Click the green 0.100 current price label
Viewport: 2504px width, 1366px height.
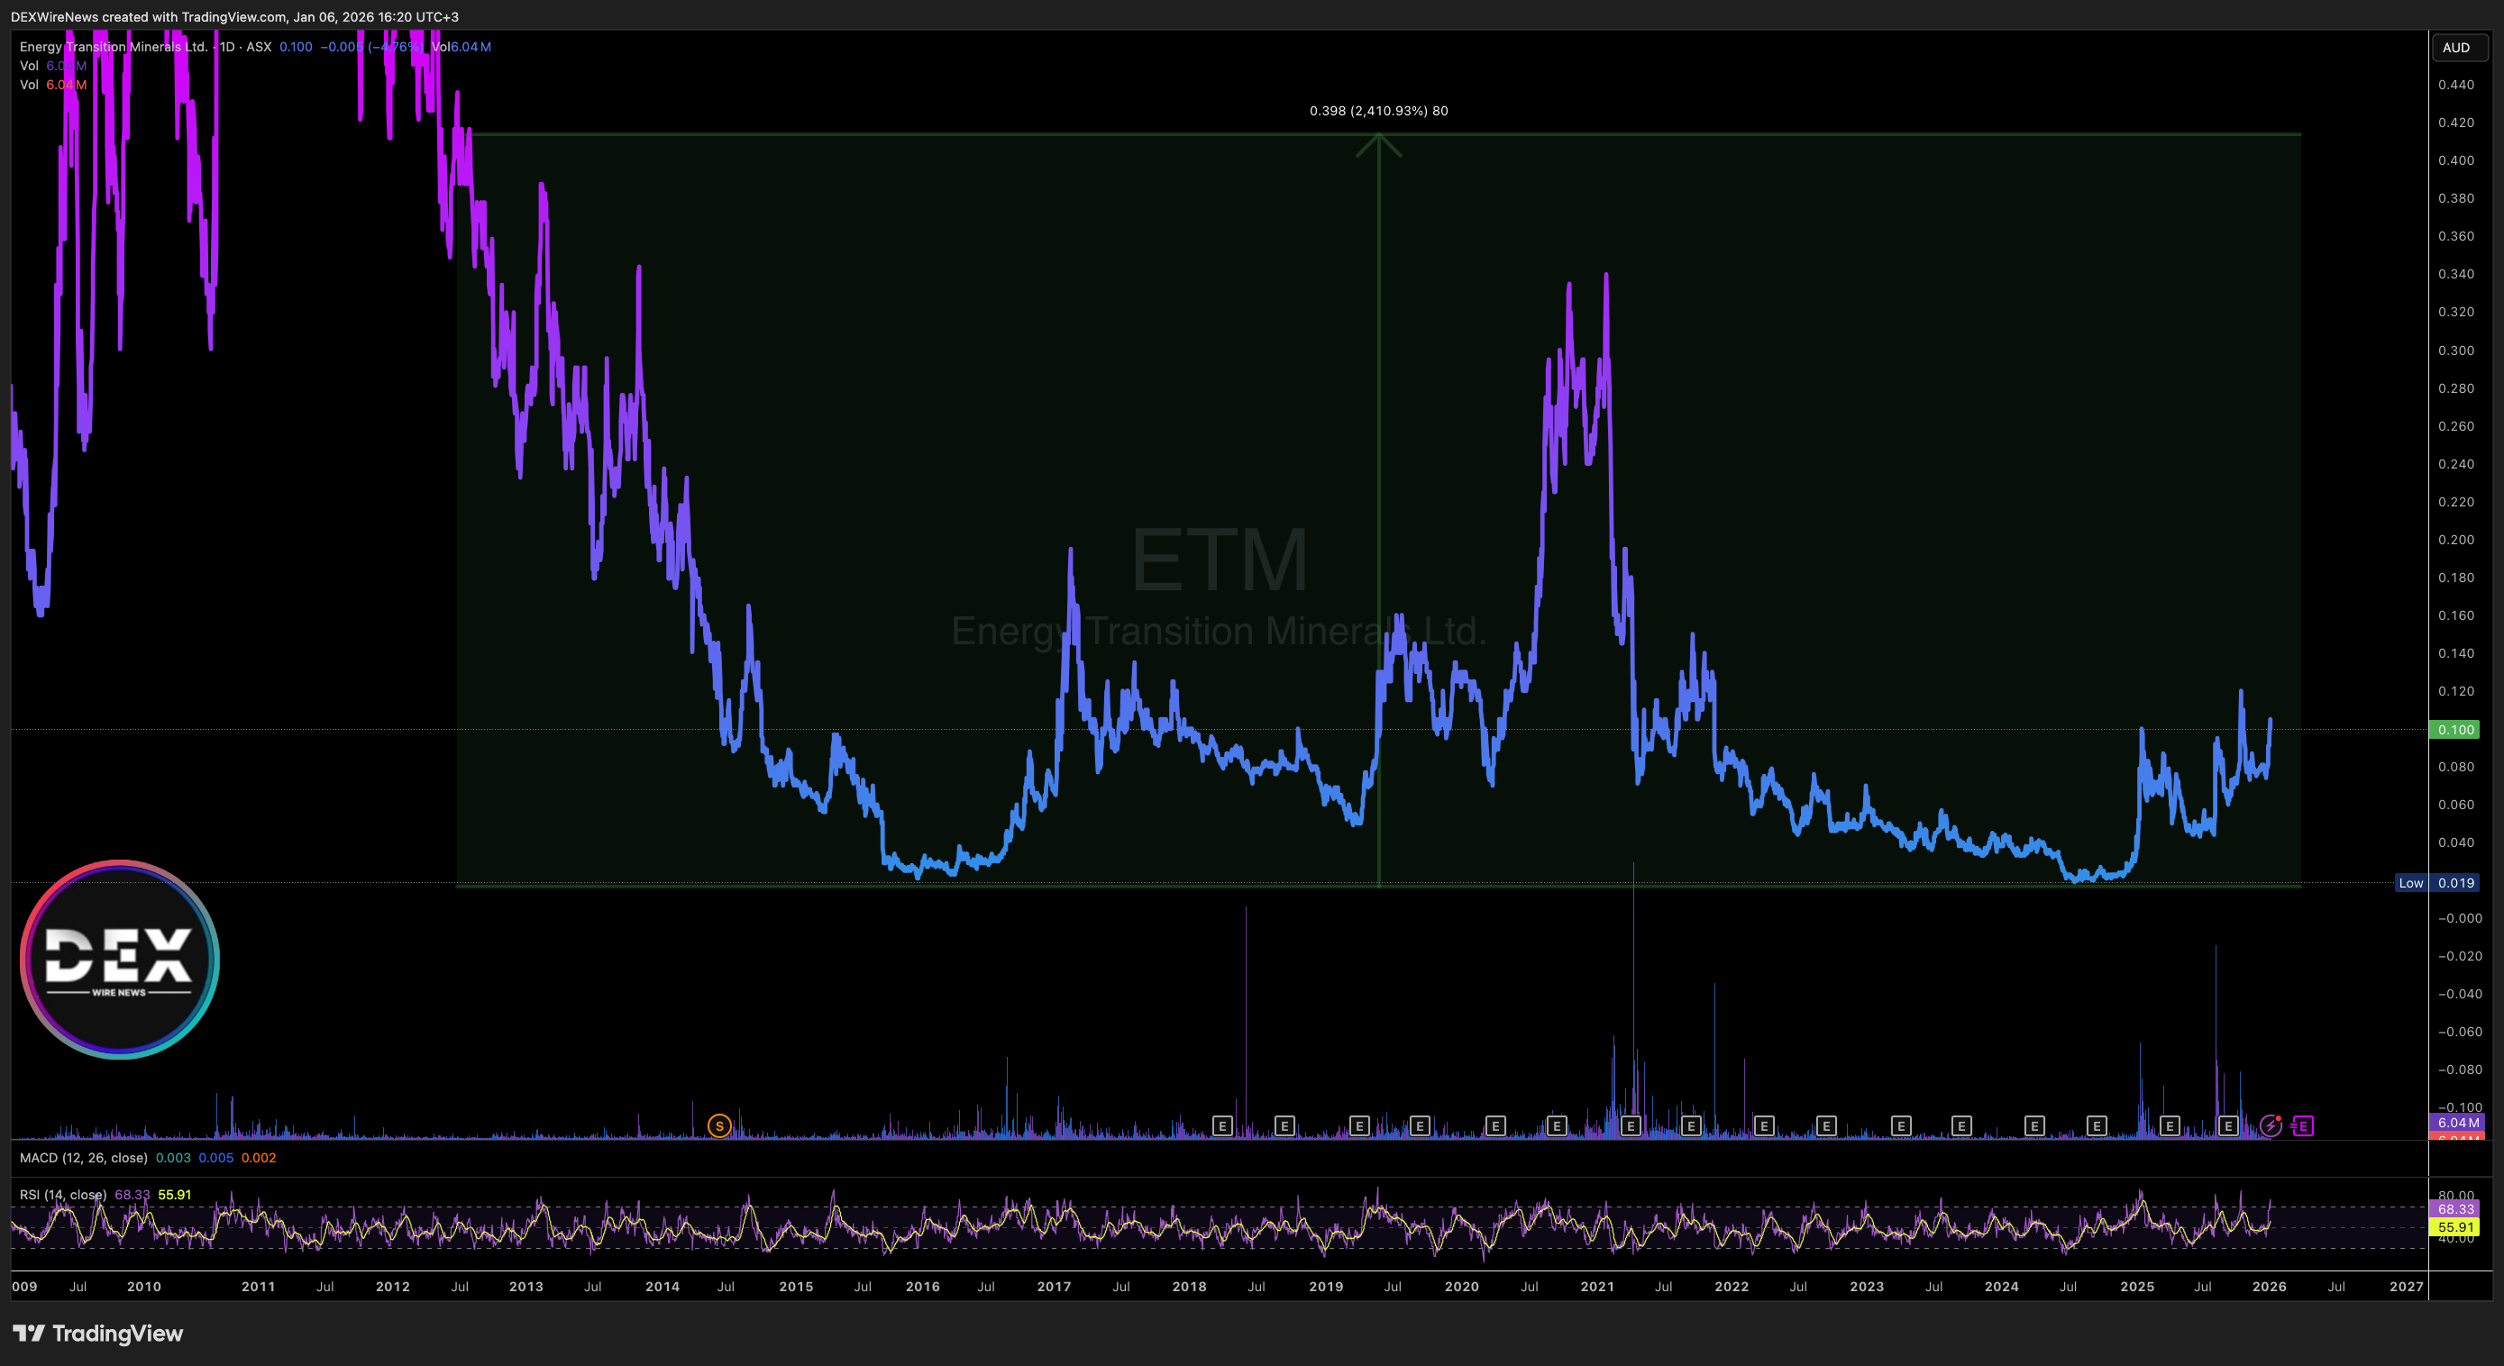(2454, 730)
